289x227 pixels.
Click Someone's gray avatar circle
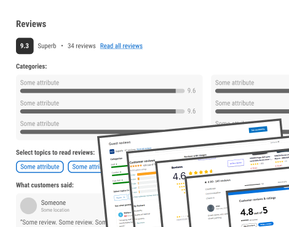tap(28, 206)
